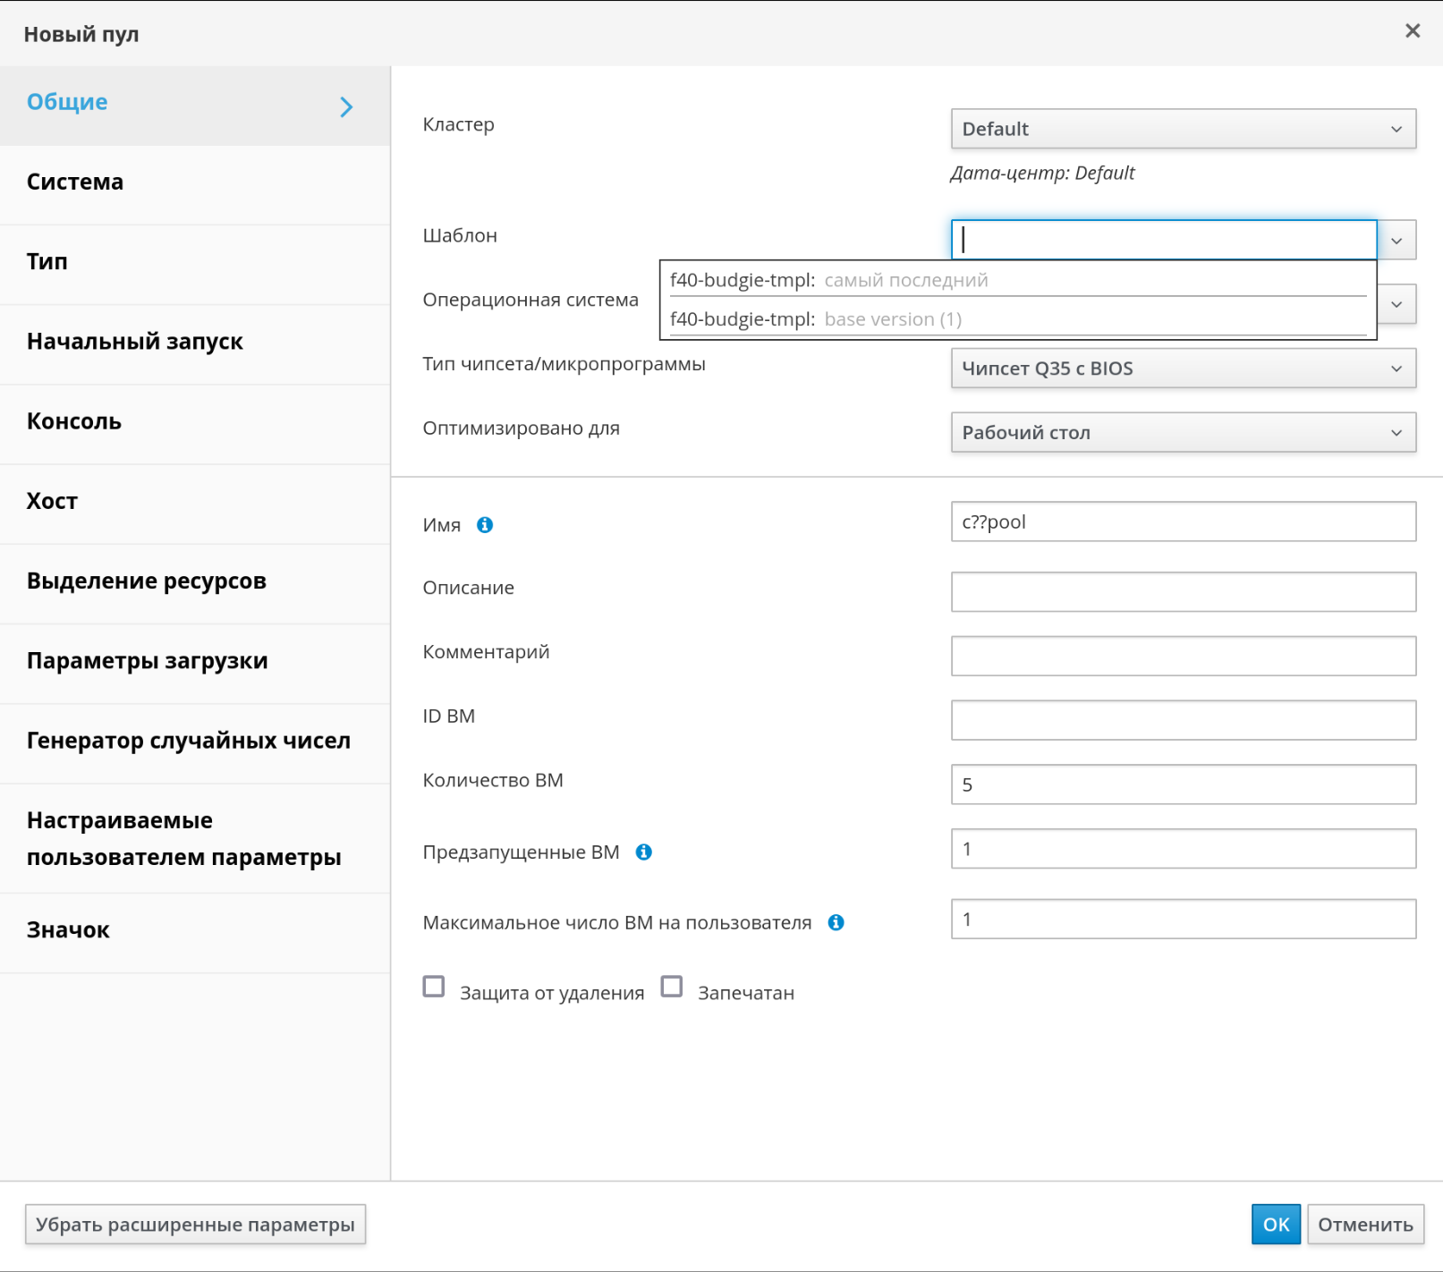The height and width of the screenshot is (1272, 1443).
Task: Expand the Тип чипсета/микропрограммы dropdown
Action: [1183, 369]
